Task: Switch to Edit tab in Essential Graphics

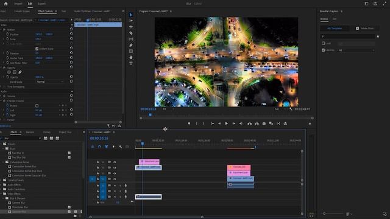Action: pyautogui.click(x=335, y=19)
